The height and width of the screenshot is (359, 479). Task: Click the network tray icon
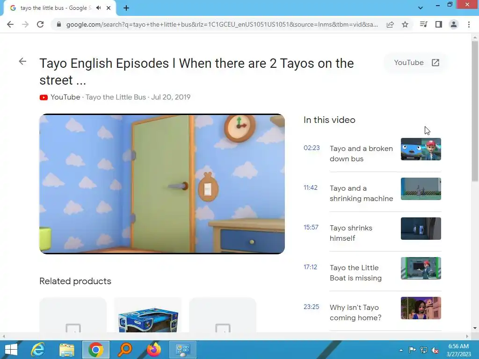[x=424, y=350]
